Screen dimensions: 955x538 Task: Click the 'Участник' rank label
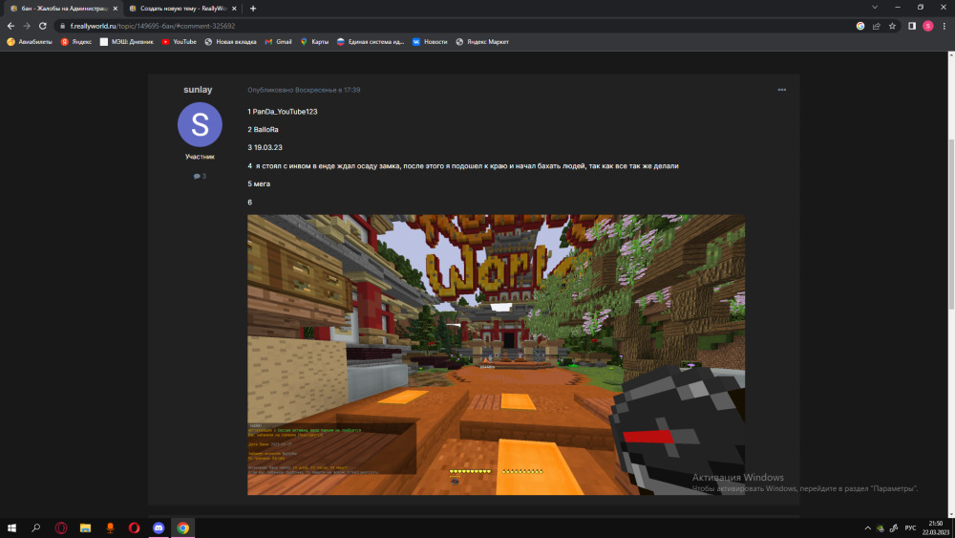(x=200, y=157)
